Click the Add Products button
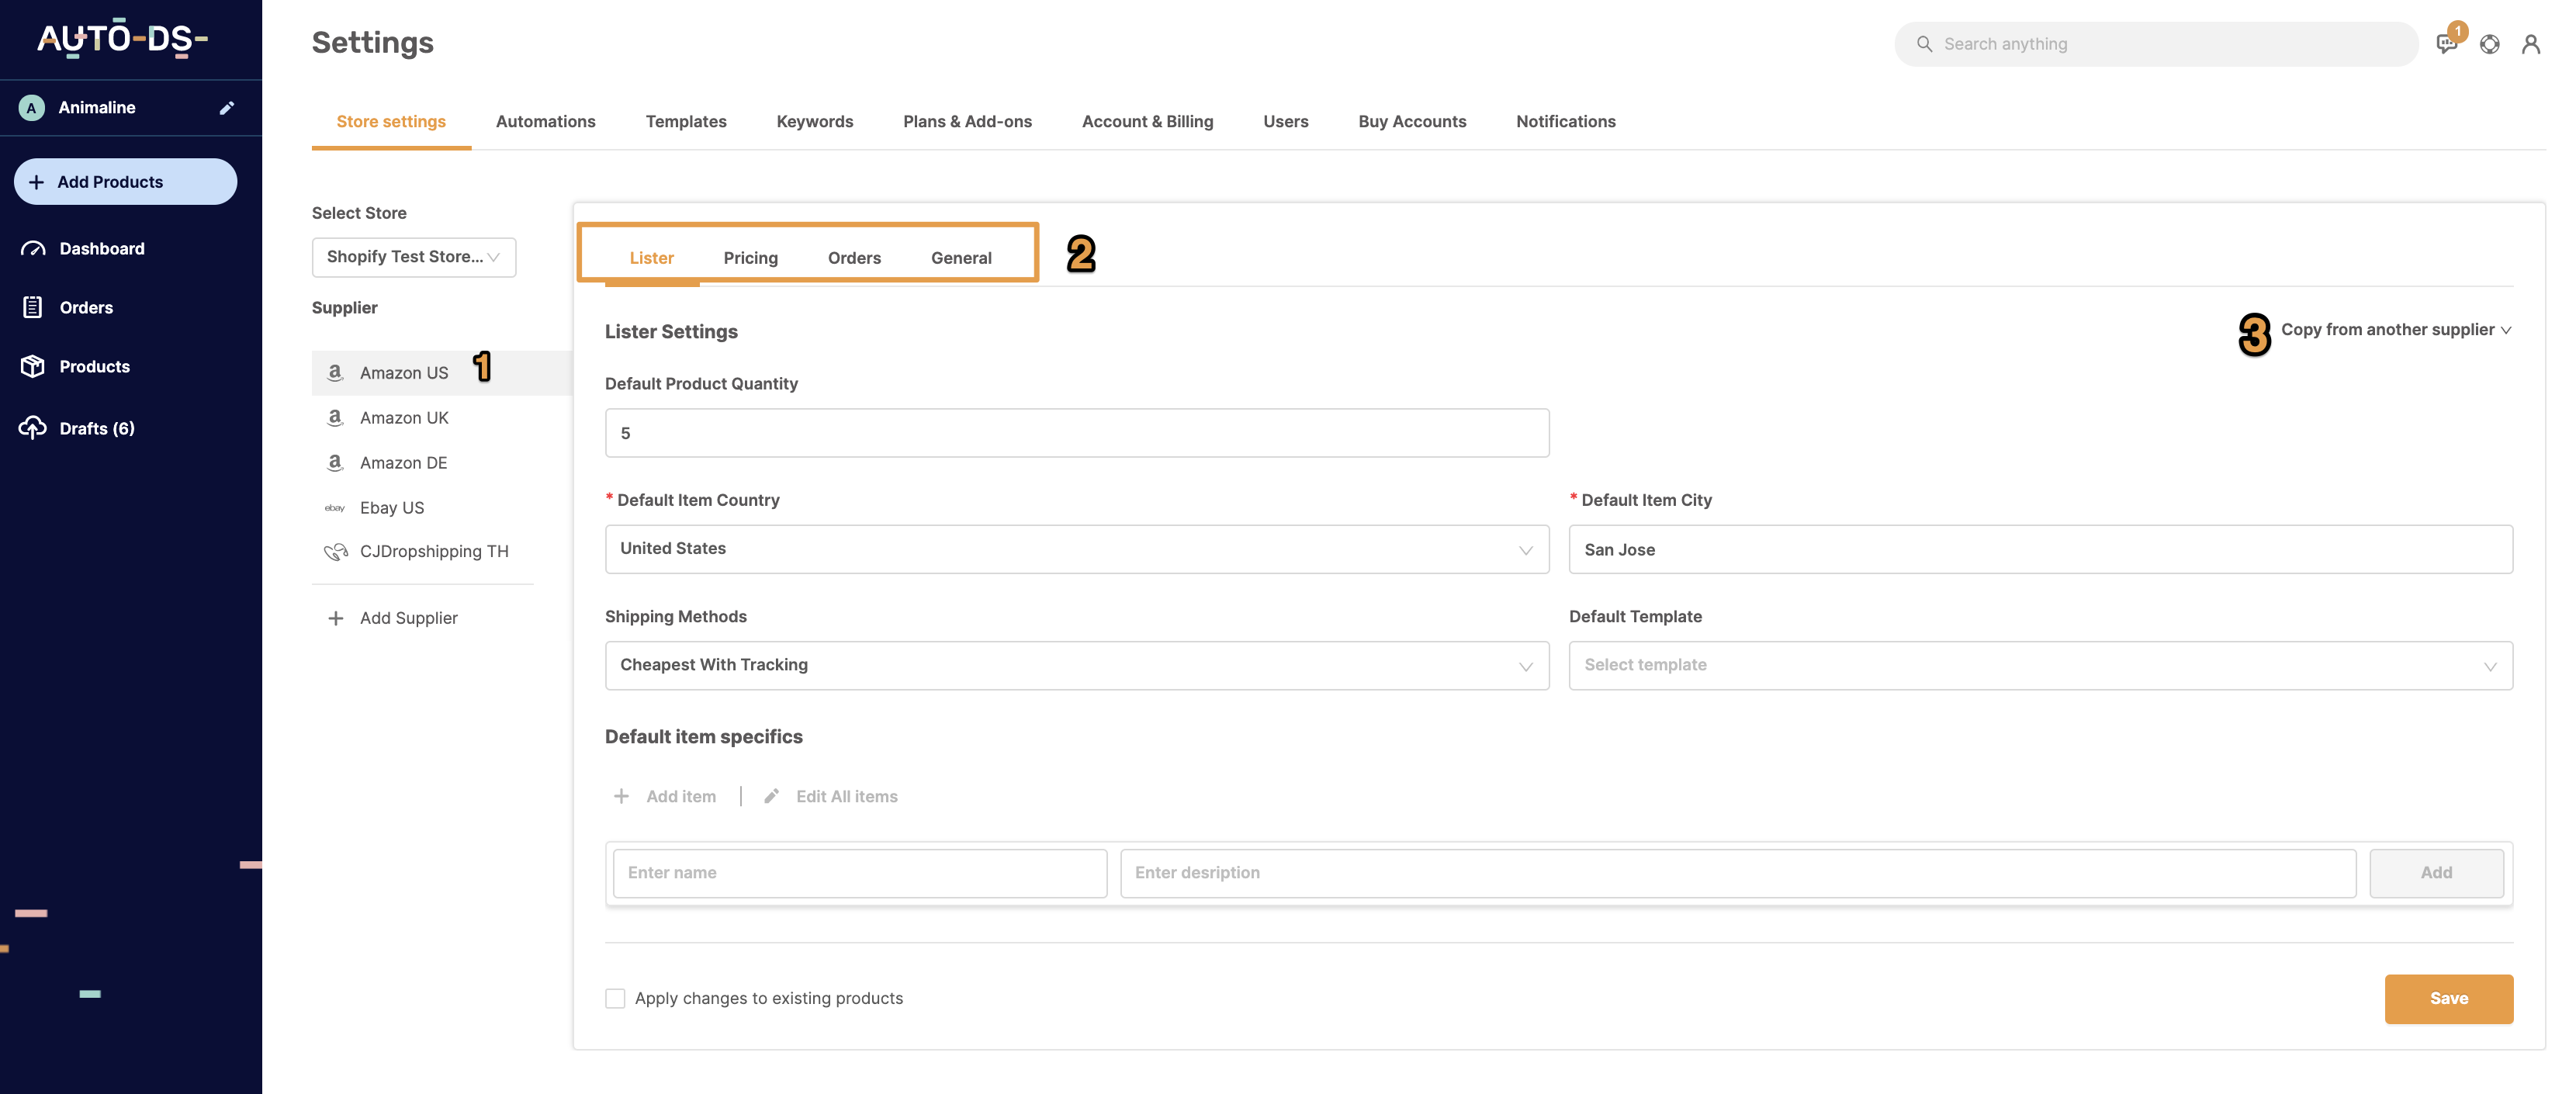Screen dimensions: 2576x1094 [125, 182]
